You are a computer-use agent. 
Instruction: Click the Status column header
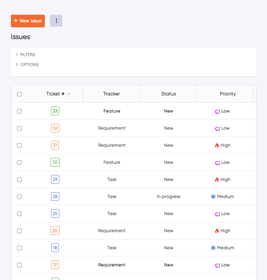[x=168, y=94]
